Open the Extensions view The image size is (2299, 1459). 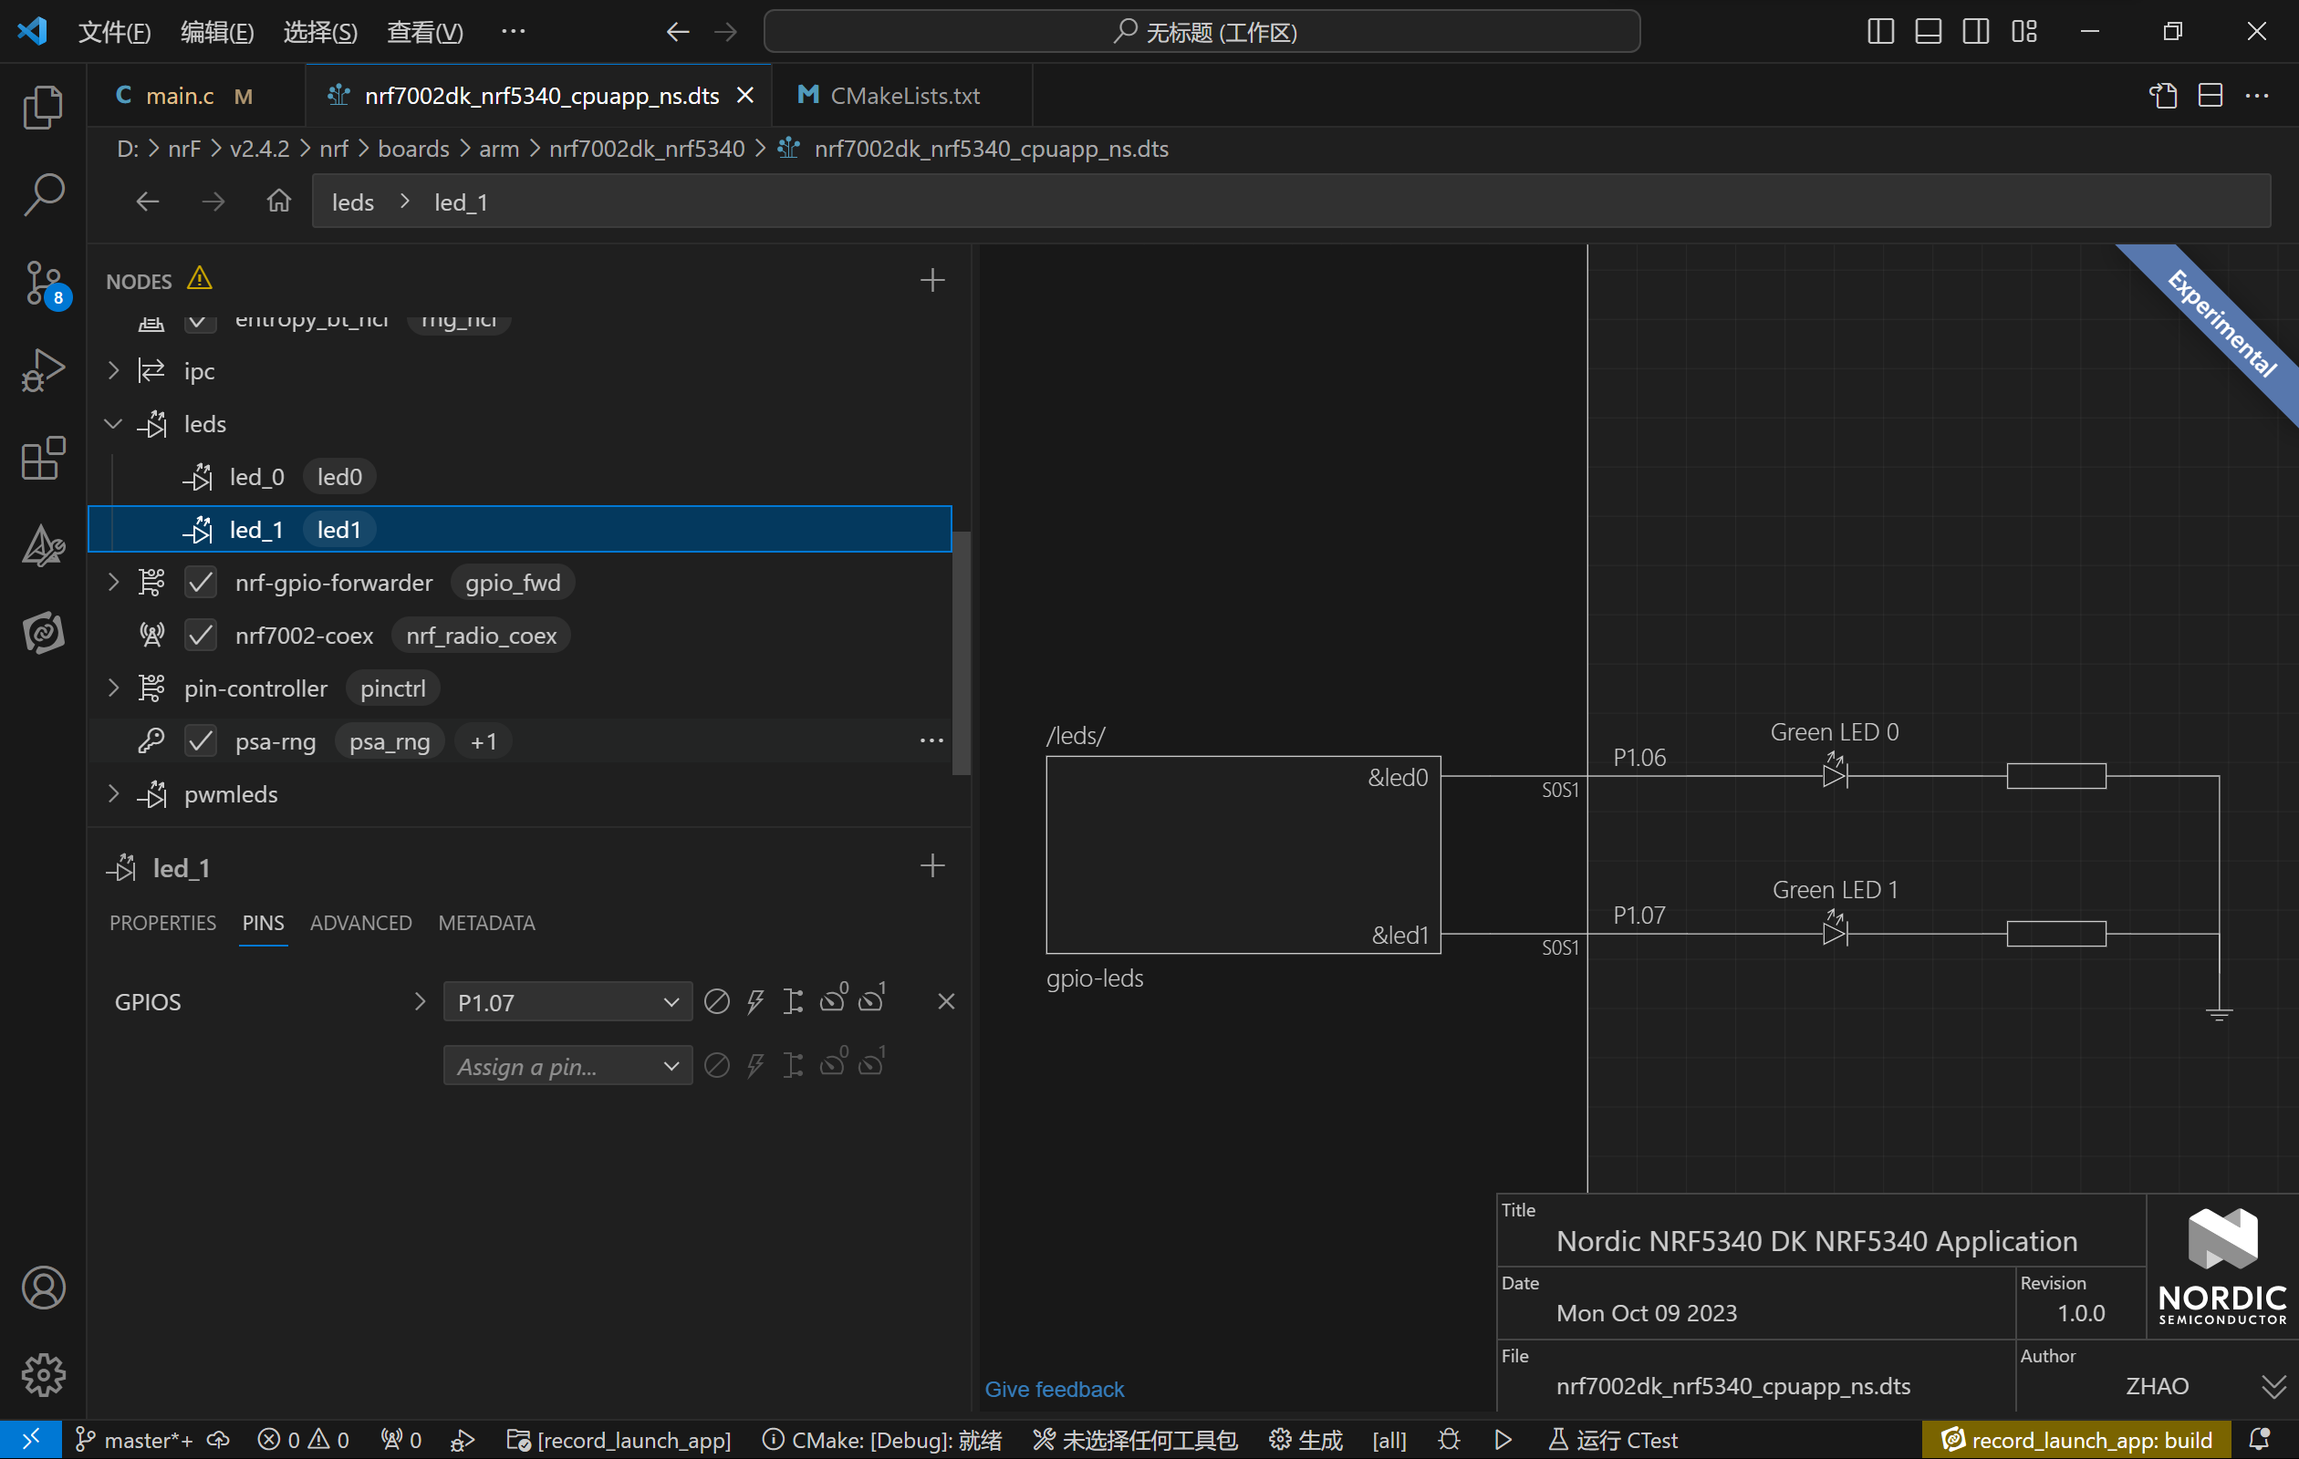click(43, 459)
